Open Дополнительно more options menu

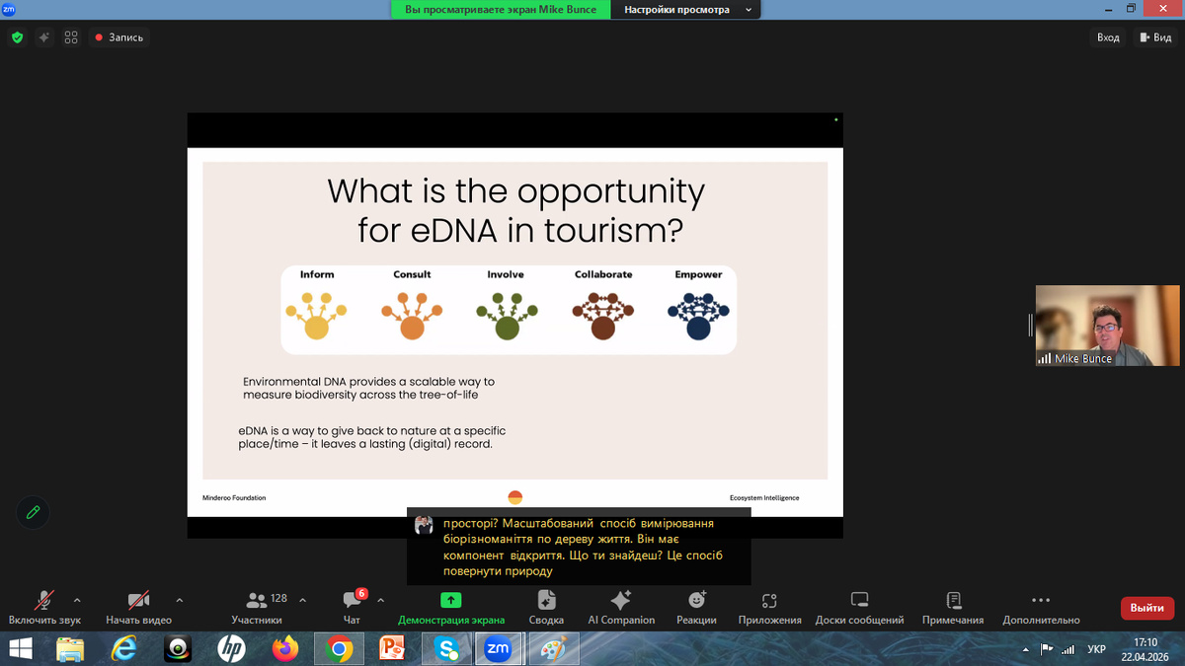1040,600
